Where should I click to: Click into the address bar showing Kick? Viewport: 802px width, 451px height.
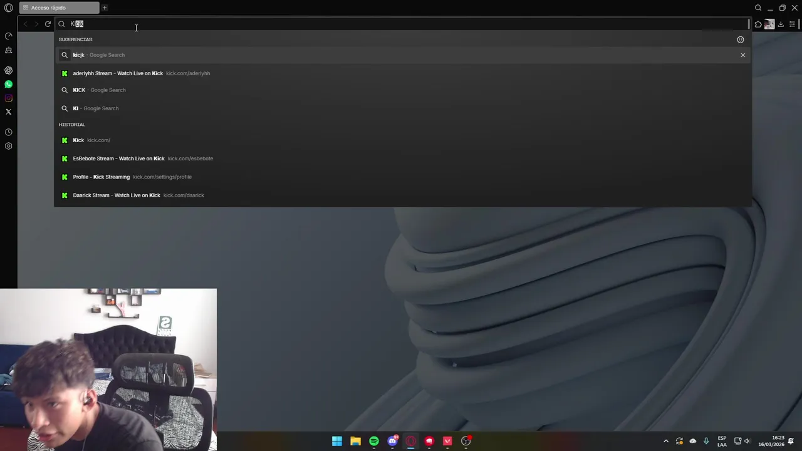(401, 24)
